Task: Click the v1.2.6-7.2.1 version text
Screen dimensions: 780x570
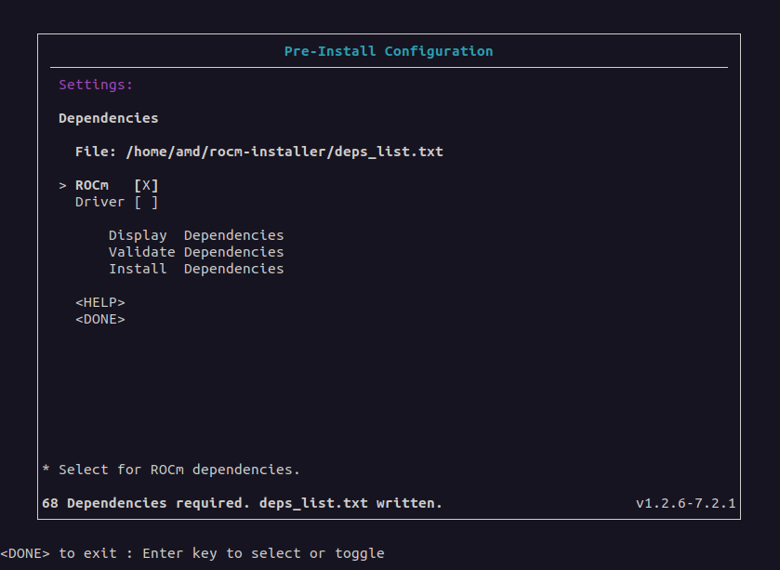Action: [685, 503]
